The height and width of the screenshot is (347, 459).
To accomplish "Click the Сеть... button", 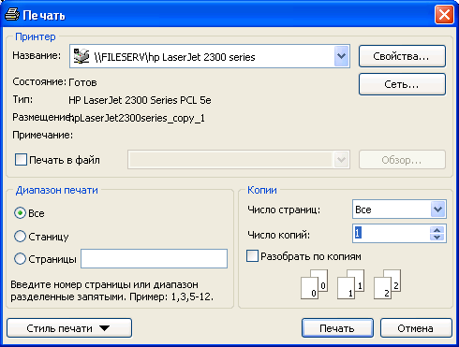I will (x=402, y=84).
